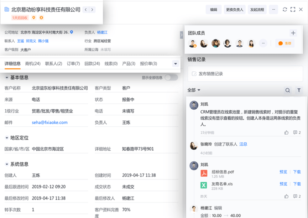The image size is (308, 218).
Task: Open map pin next to company address
Action: (x=72, y=32)
